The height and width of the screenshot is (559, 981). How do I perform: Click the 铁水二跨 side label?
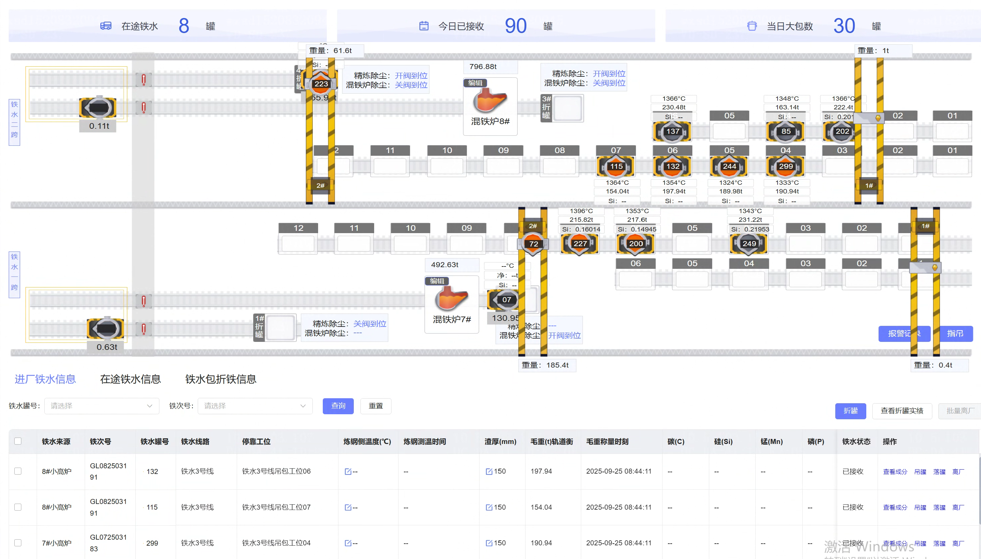pyautogui.click(x=14, y=122)
